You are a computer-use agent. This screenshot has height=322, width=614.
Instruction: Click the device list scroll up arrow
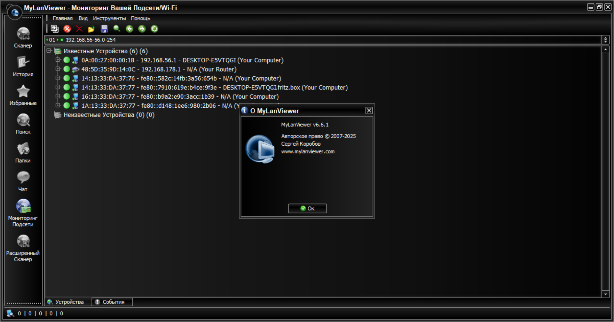coord(605,50)
